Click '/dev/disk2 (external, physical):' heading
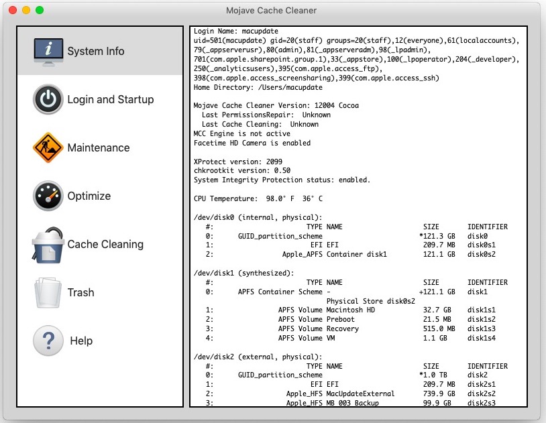Viewport: 546px width, 423px height. click(x=258, y=357)
